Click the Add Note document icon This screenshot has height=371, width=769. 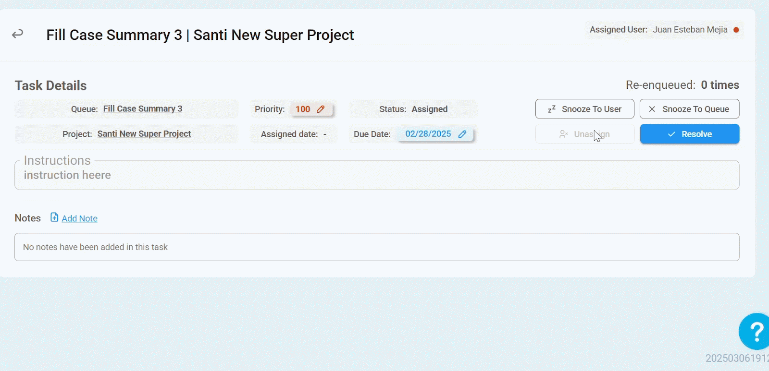pos(54,217)
